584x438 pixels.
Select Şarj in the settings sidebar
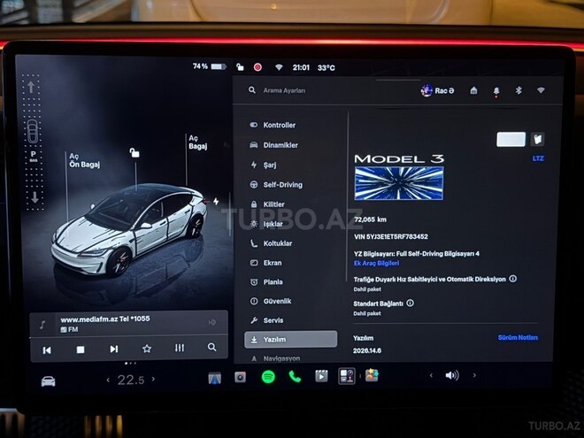click(264, 165)
